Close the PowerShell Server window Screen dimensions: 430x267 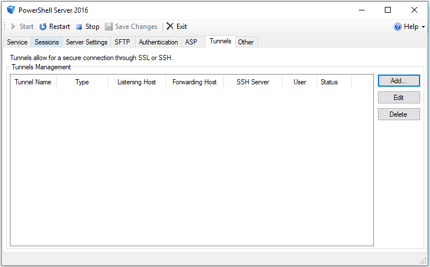[x=414, y=10]
